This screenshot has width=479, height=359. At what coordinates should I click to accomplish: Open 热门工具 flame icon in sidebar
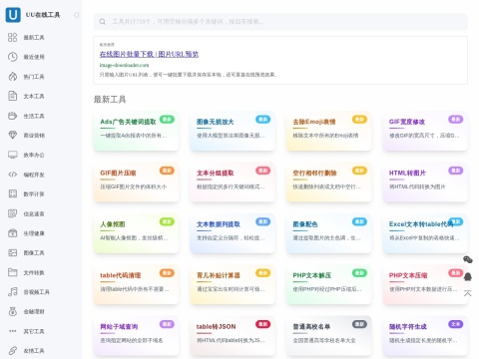pos(13,77)
